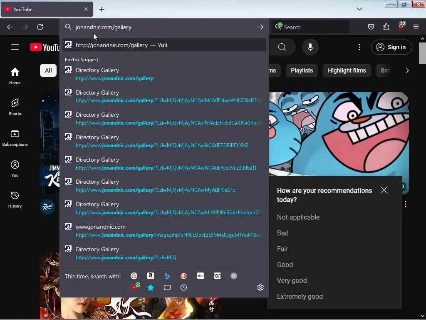
Task: Search with Amazon this time
Action: [151, 276]
